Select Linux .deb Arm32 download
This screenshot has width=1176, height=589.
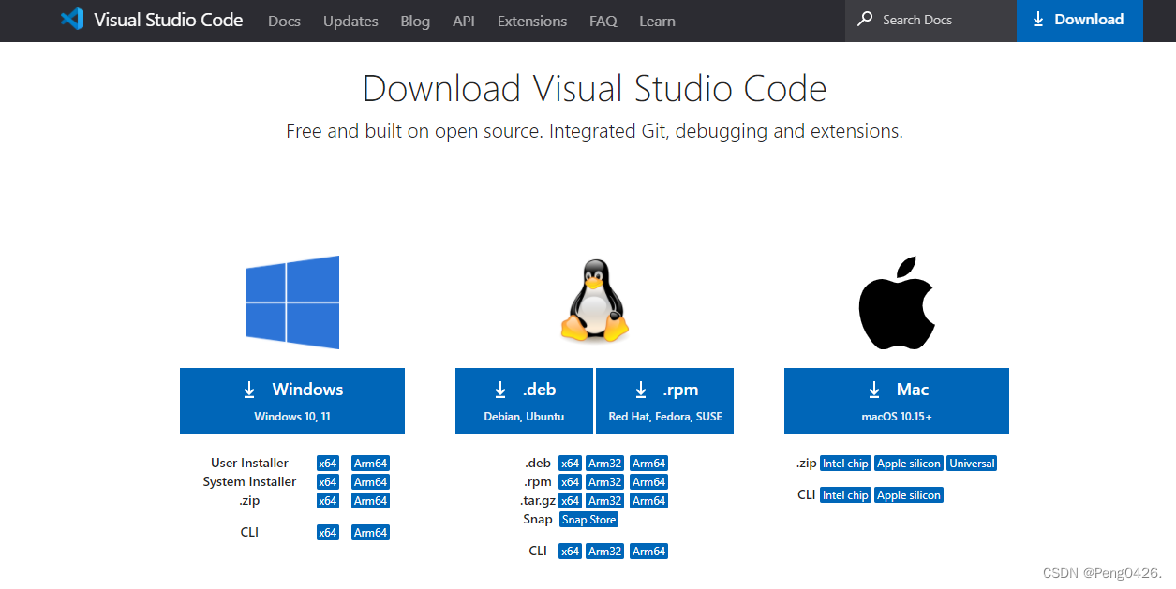tap(605, 464)
